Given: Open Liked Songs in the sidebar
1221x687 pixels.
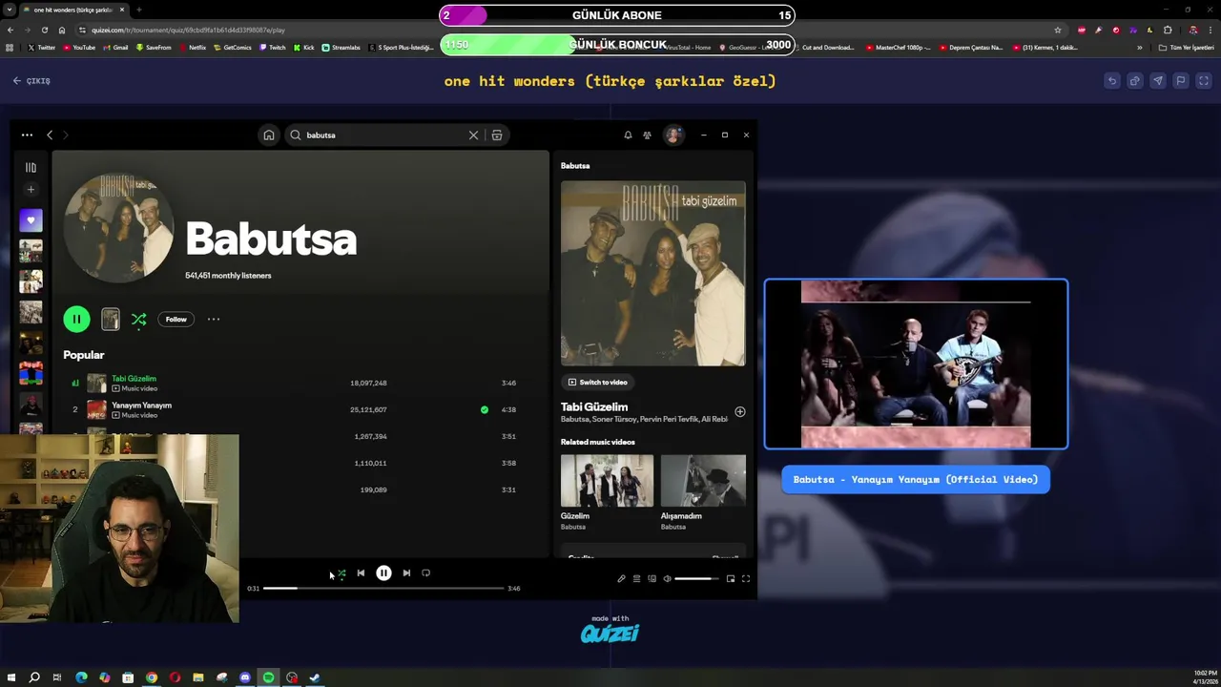Looking at the screenshot, I should 31,220.
